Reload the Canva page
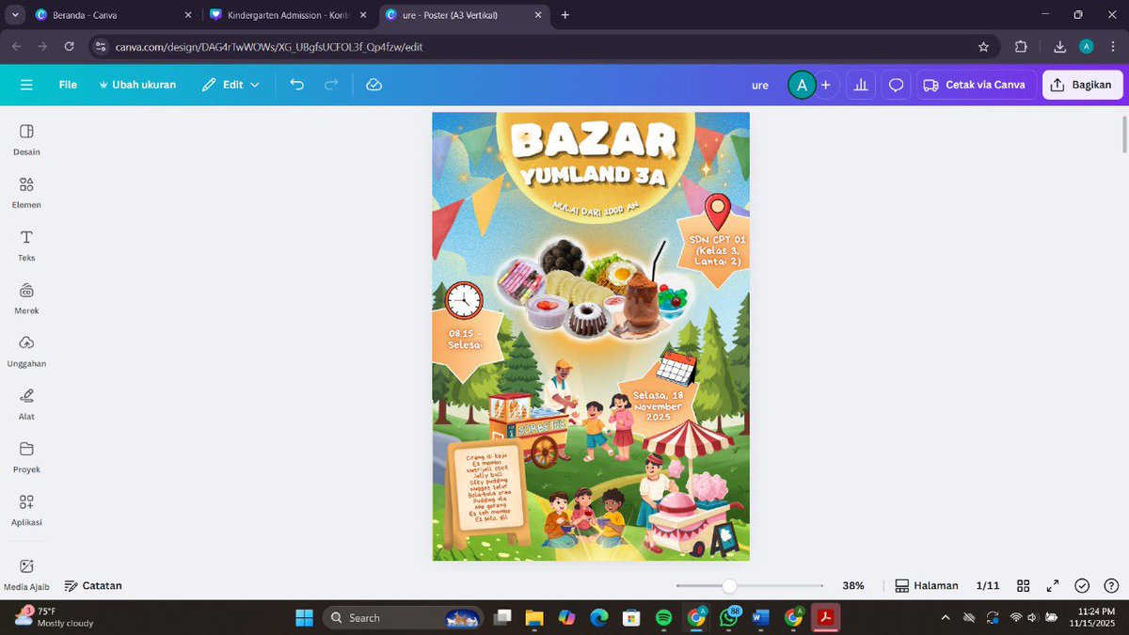Viewport: 1129px width, 635px height. (x=69, y=46)
